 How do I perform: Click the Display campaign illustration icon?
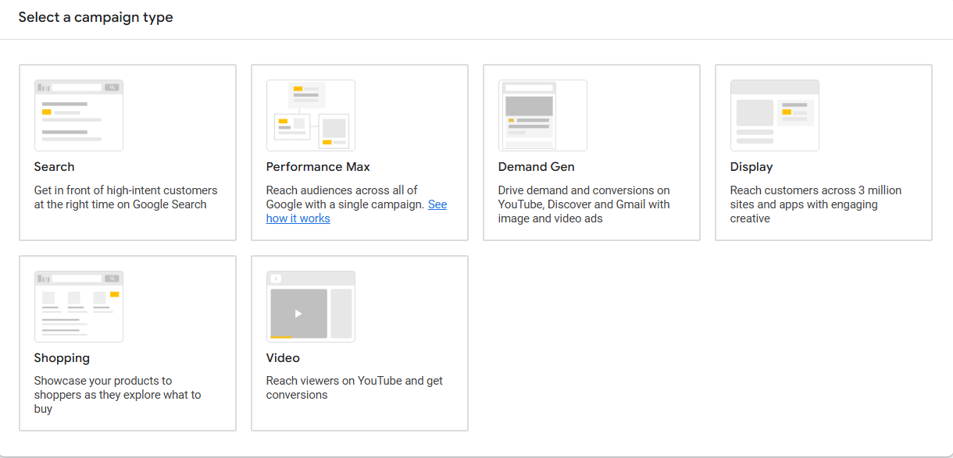point(774,114)
